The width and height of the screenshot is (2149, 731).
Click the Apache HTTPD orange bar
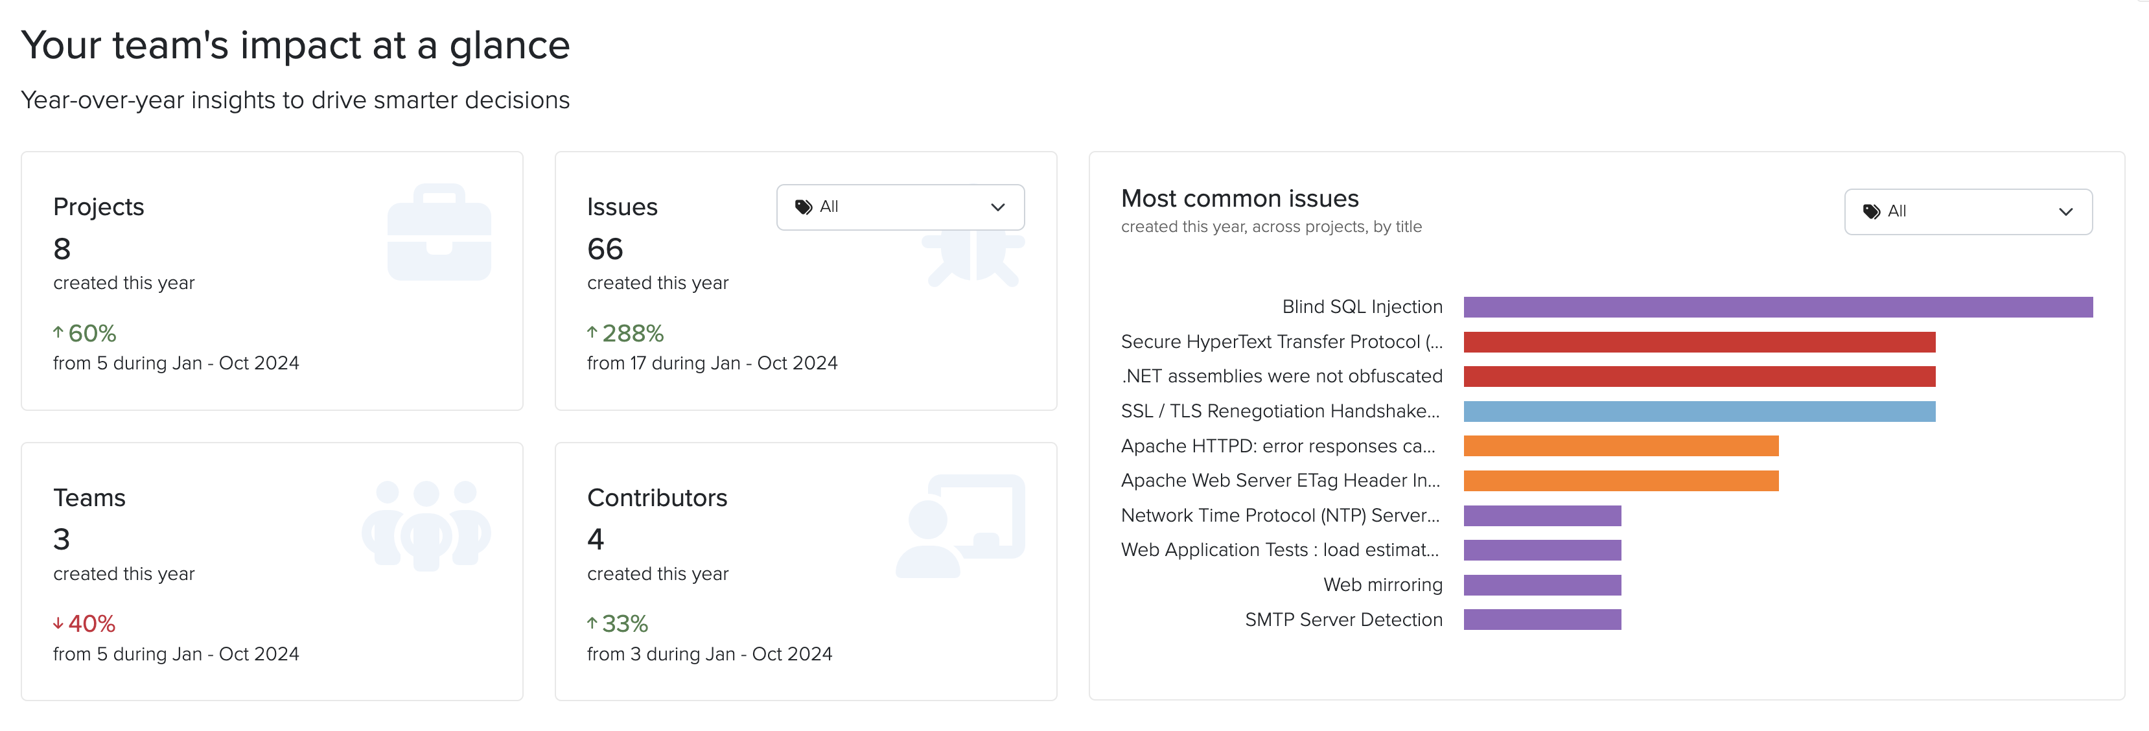pos(1620,447)
